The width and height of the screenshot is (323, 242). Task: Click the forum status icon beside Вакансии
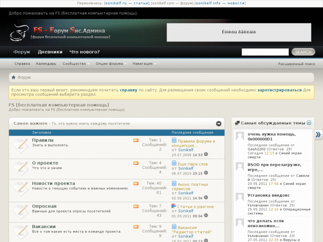(20, 232)
